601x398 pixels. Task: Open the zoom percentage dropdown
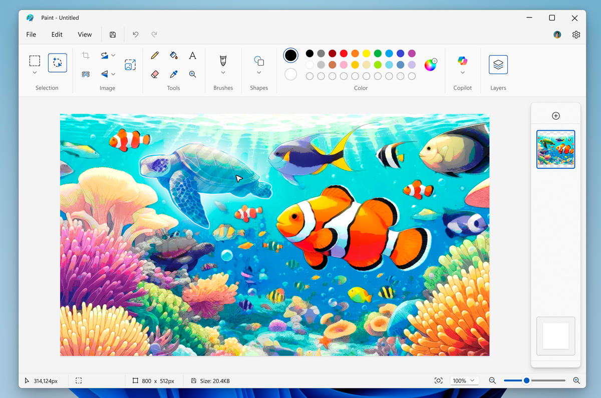point(464,380)
